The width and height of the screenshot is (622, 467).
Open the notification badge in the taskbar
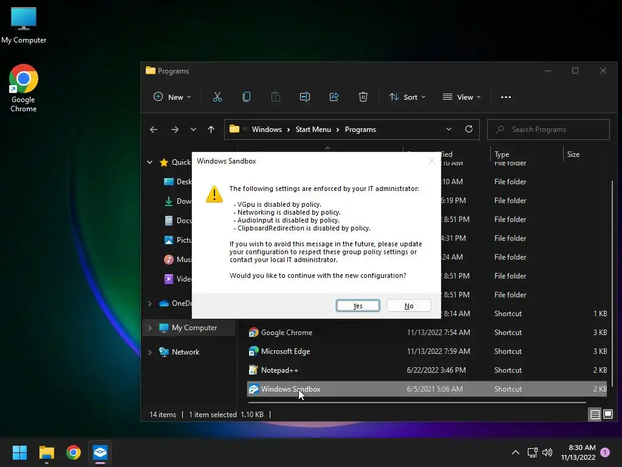point(605,452)
